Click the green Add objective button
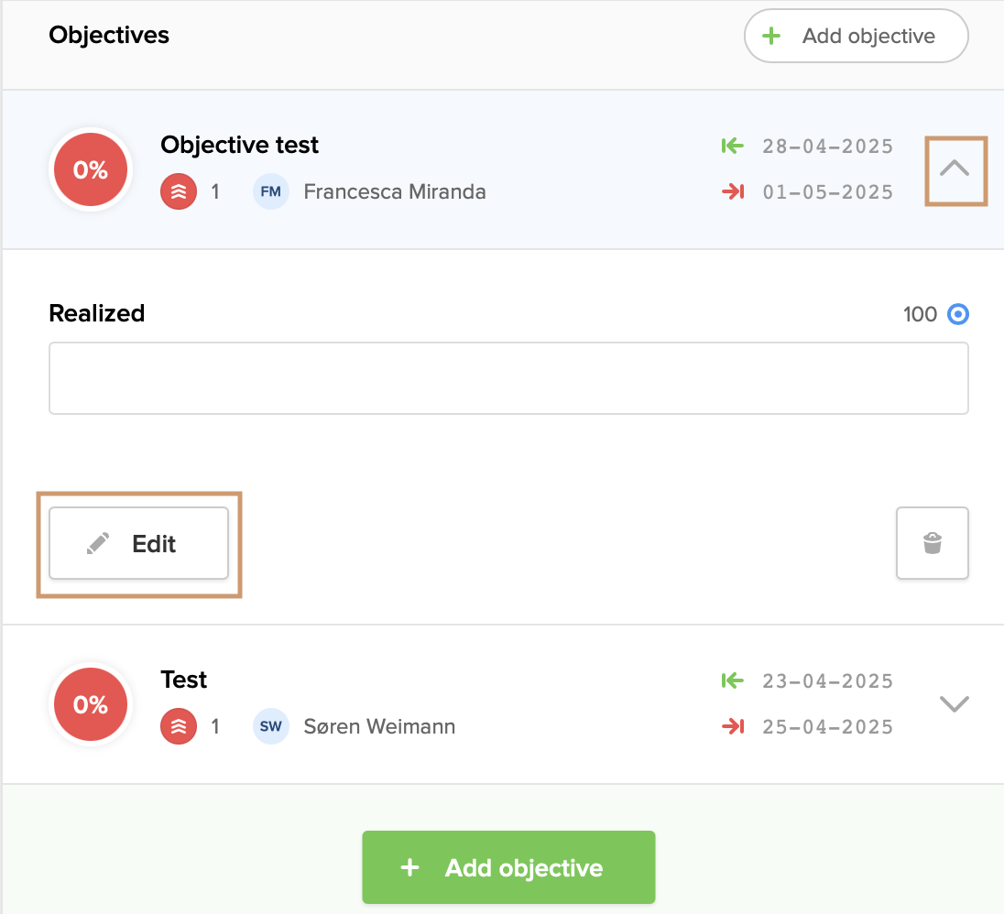Image resolution: width=1004 pixels, height=914 pixels. pyautogui.click(x=508, y=867)
